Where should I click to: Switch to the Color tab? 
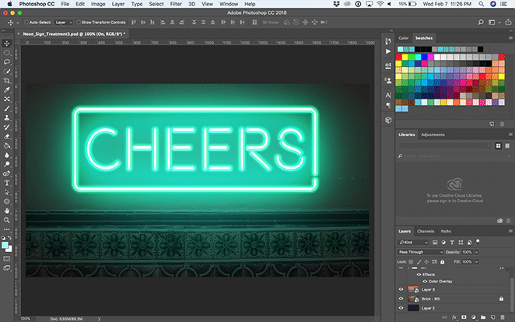pos(403,38)
